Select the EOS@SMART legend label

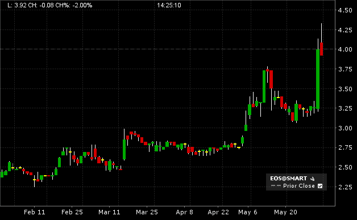click(x=288, y=179)
